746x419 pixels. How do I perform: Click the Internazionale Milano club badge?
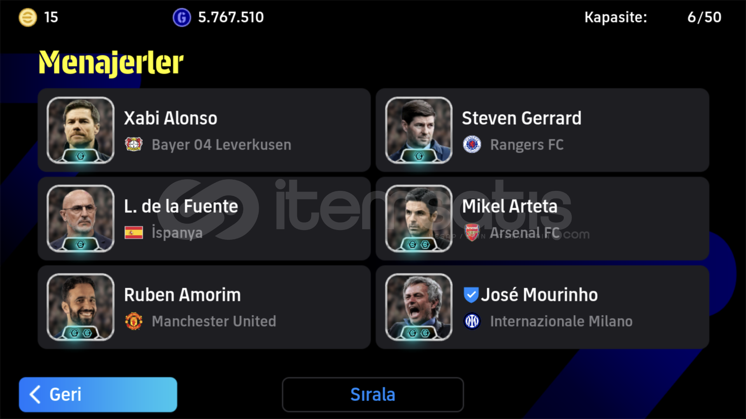[x=472, y=321]
